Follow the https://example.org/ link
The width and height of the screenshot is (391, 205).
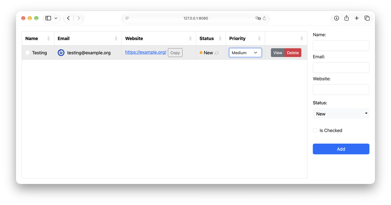pyautogui.click(x=146, y=52)
